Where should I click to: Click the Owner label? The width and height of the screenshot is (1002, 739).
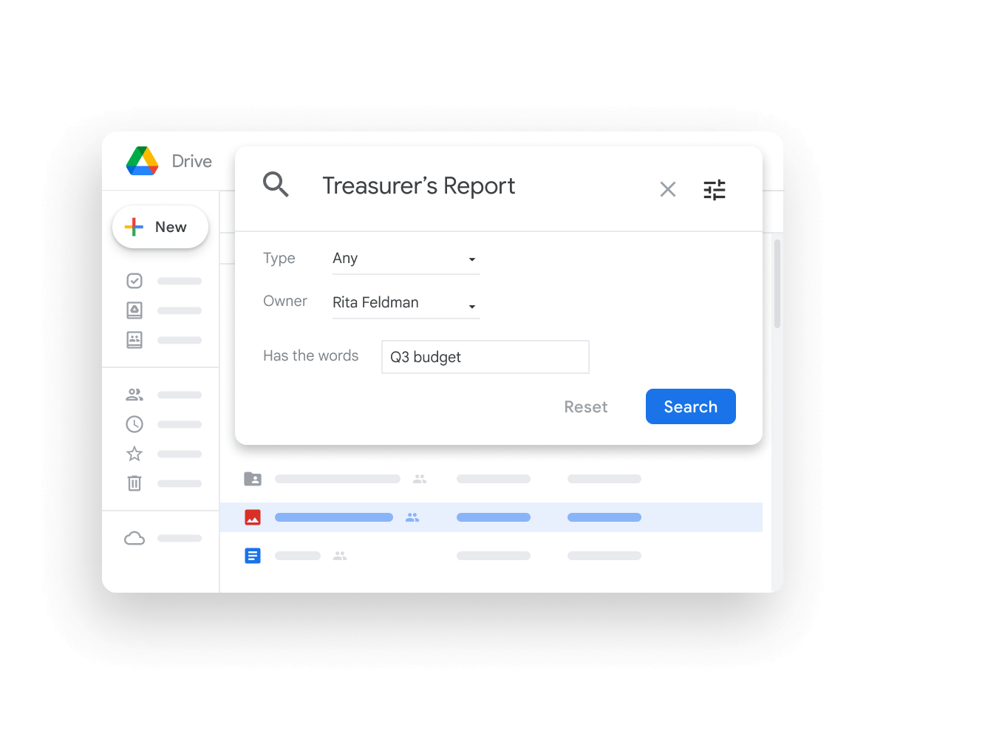(x=285, y=301)
